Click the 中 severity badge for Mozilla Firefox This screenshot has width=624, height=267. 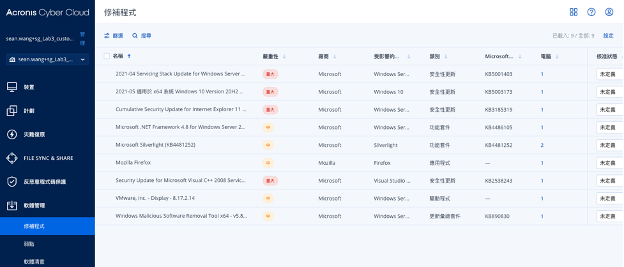click(x=268, y=163)
